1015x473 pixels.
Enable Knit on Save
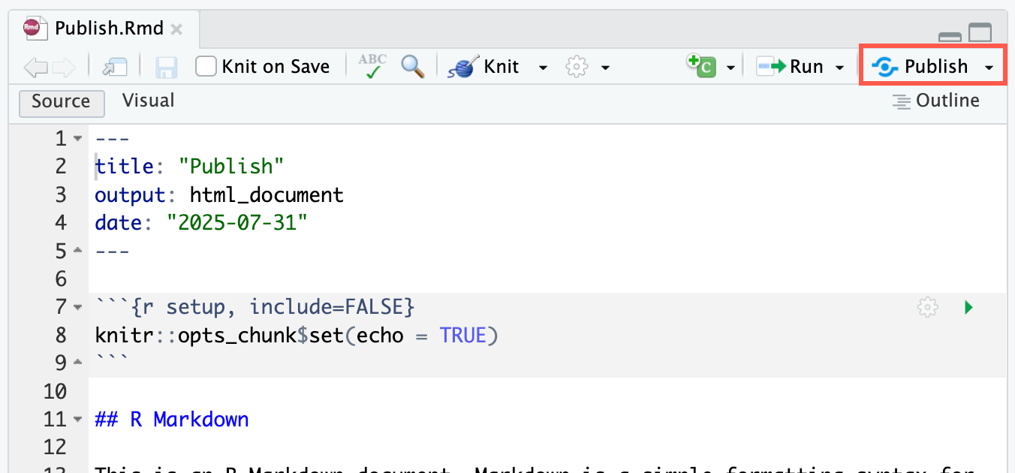[x=205, y=66]
